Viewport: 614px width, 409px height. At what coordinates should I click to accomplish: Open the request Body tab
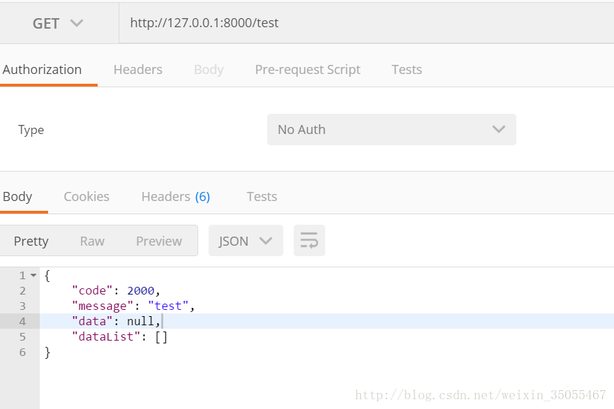(209, 70)
